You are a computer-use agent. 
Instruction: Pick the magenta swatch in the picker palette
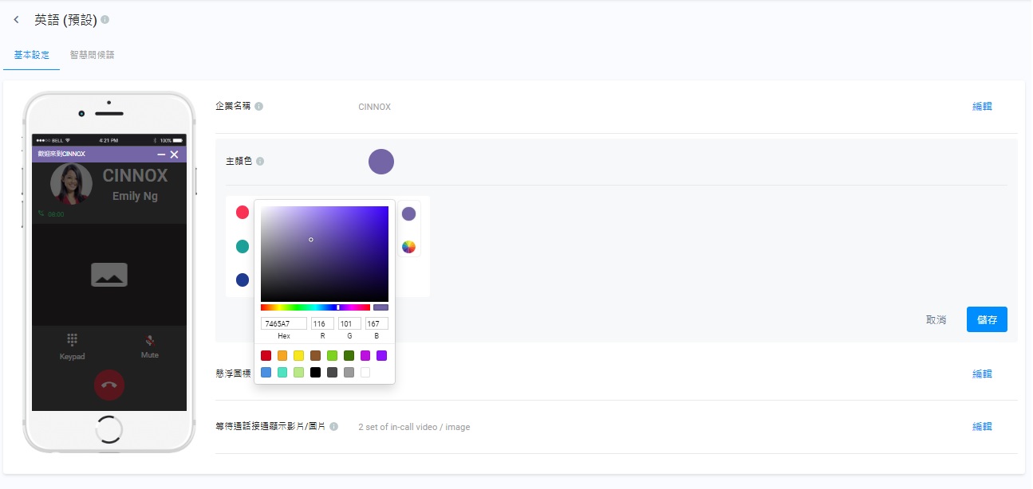tap(365, 356)
